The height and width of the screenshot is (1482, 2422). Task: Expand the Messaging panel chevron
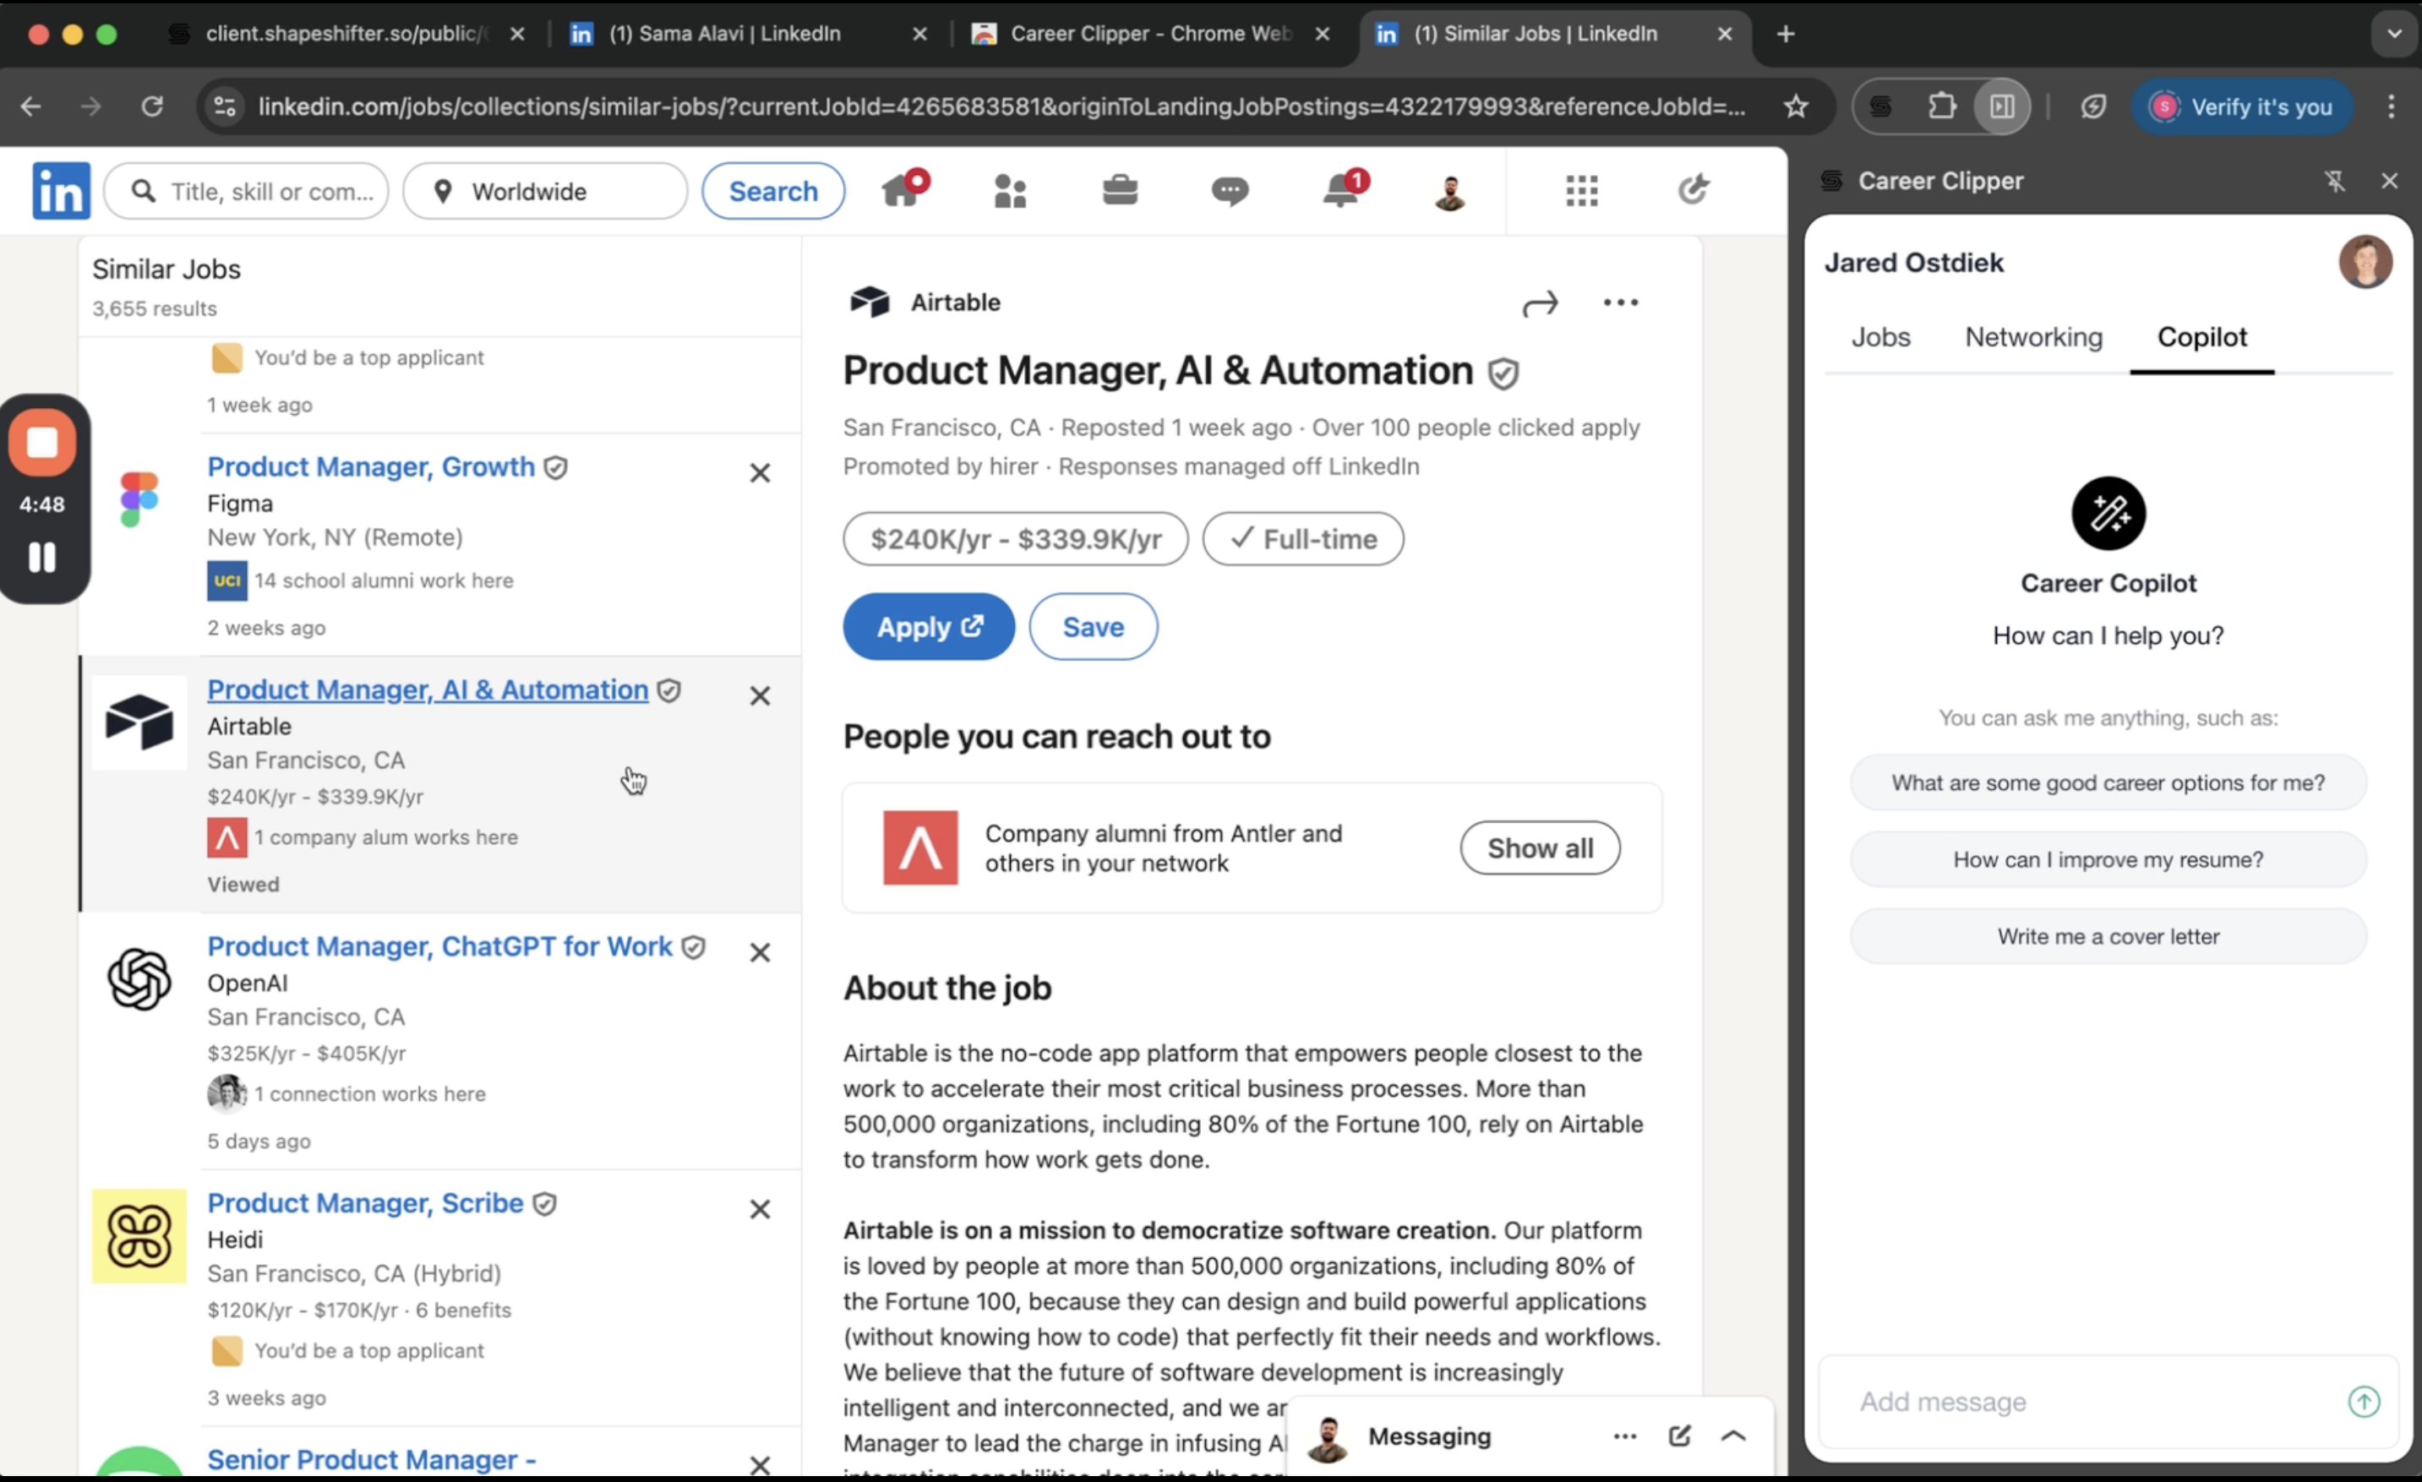coord(1733,1436)
